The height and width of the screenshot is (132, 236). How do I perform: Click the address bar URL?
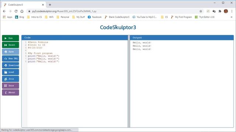tap(64, 11)
